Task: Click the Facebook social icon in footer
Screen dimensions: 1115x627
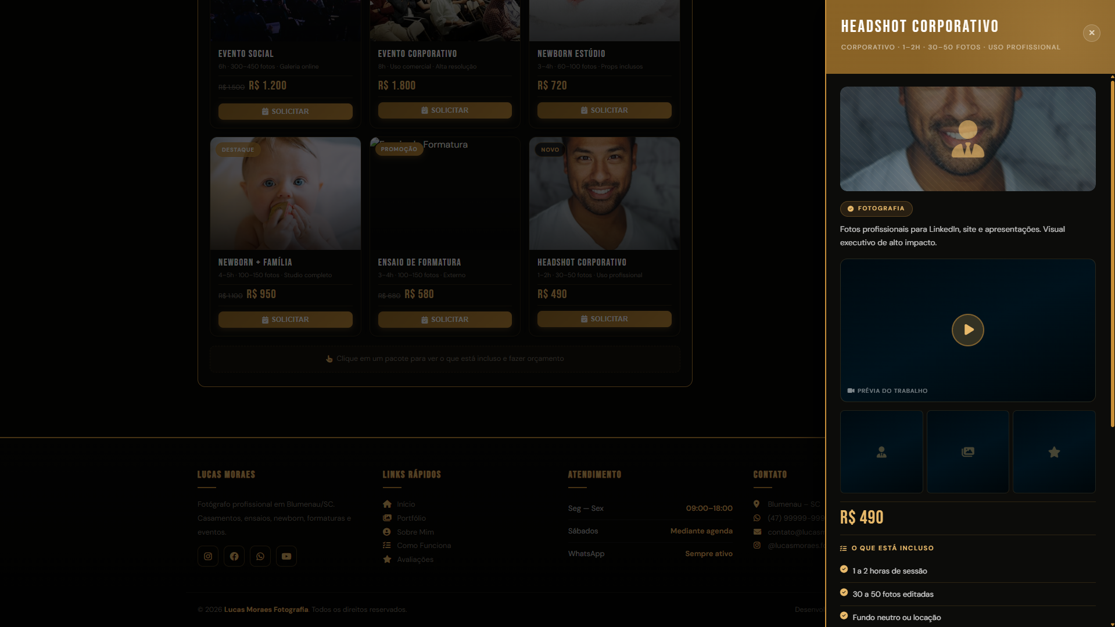Action: [234, 556]
